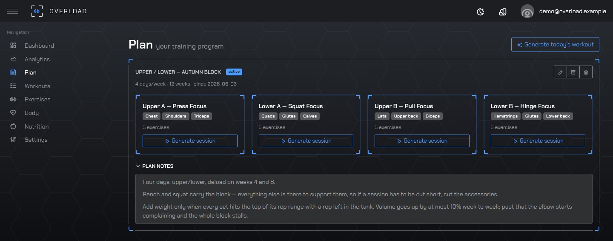Screen dimensions: 613x241
Task: Delete the plan using trash icon
Action: point(586,72)
